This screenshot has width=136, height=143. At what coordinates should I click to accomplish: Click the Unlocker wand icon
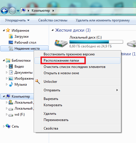(38, 82)
